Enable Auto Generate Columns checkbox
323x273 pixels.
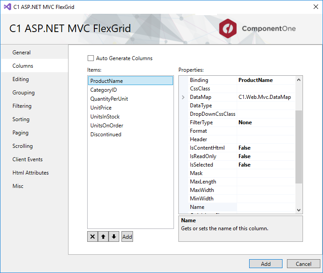(x=91, y=58)
